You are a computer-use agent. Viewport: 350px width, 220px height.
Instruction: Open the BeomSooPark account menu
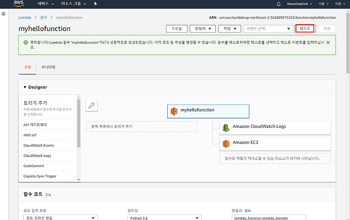(299, 4)
